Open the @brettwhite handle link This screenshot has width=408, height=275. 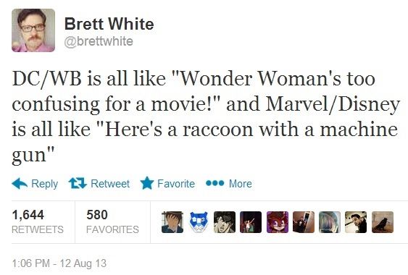pos(99,41)
